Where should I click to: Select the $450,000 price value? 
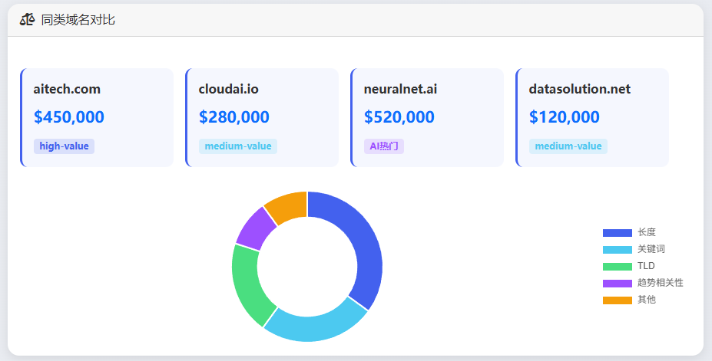click(x=69, y=117)
